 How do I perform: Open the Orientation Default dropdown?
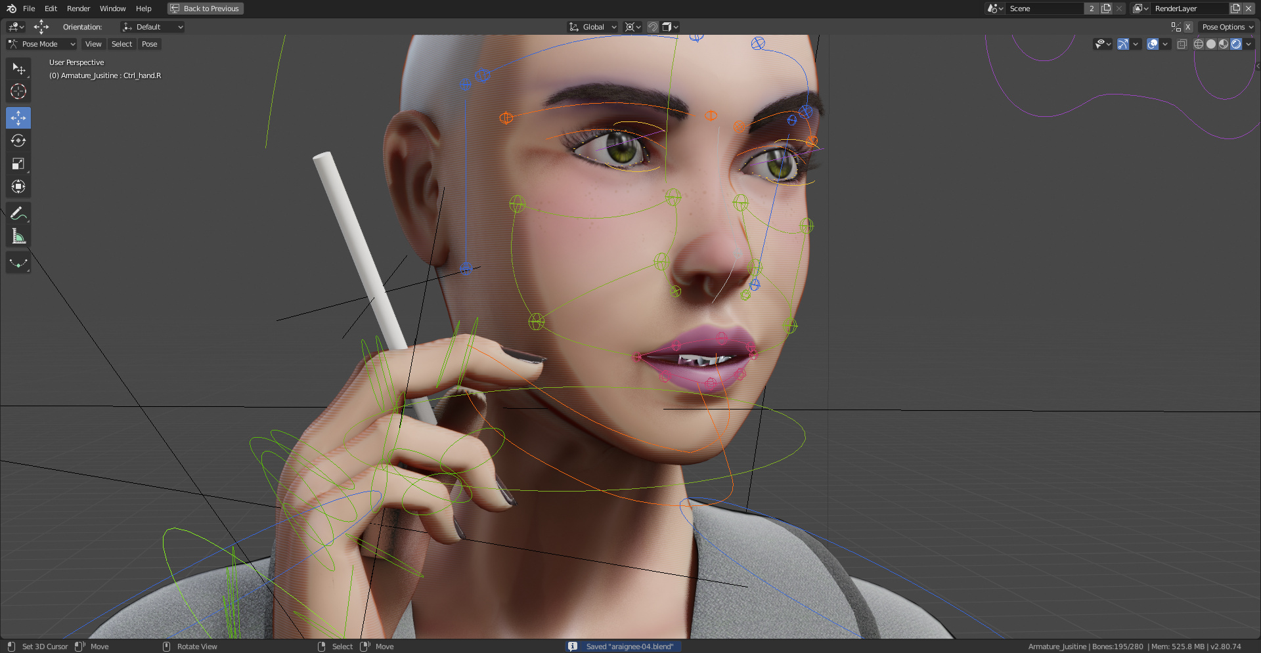[x=152, y=27]
